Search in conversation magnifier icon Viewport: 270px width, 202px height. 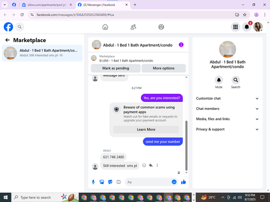(x=235, y=80)
